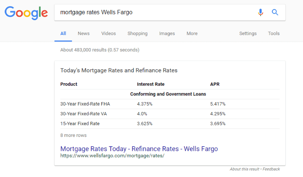303x177 pixels.
Task: Click the blue magnifying glass search icon
Action: point(275,12)
